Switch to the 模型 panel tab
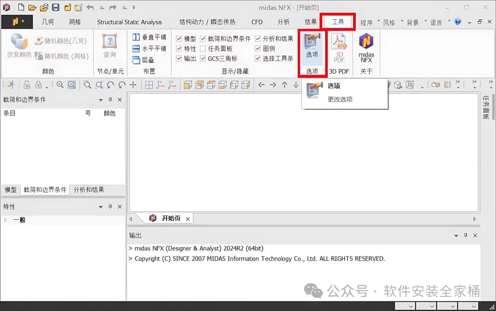 (11, 189)
